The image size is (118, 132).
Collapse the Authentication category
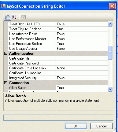6,53
